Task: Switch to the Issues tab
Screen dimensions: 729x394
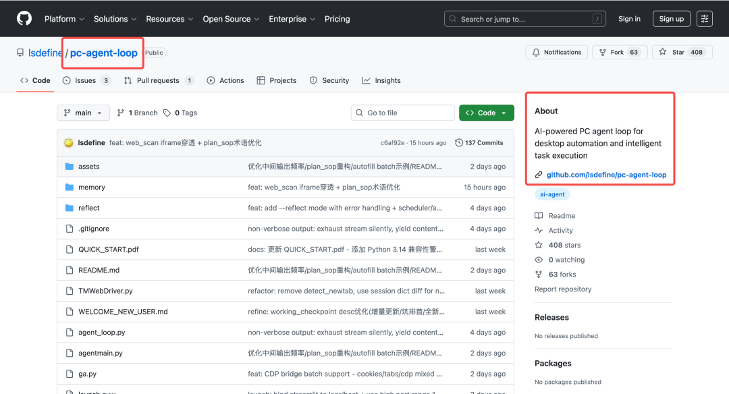Action: tap(86, 81)
